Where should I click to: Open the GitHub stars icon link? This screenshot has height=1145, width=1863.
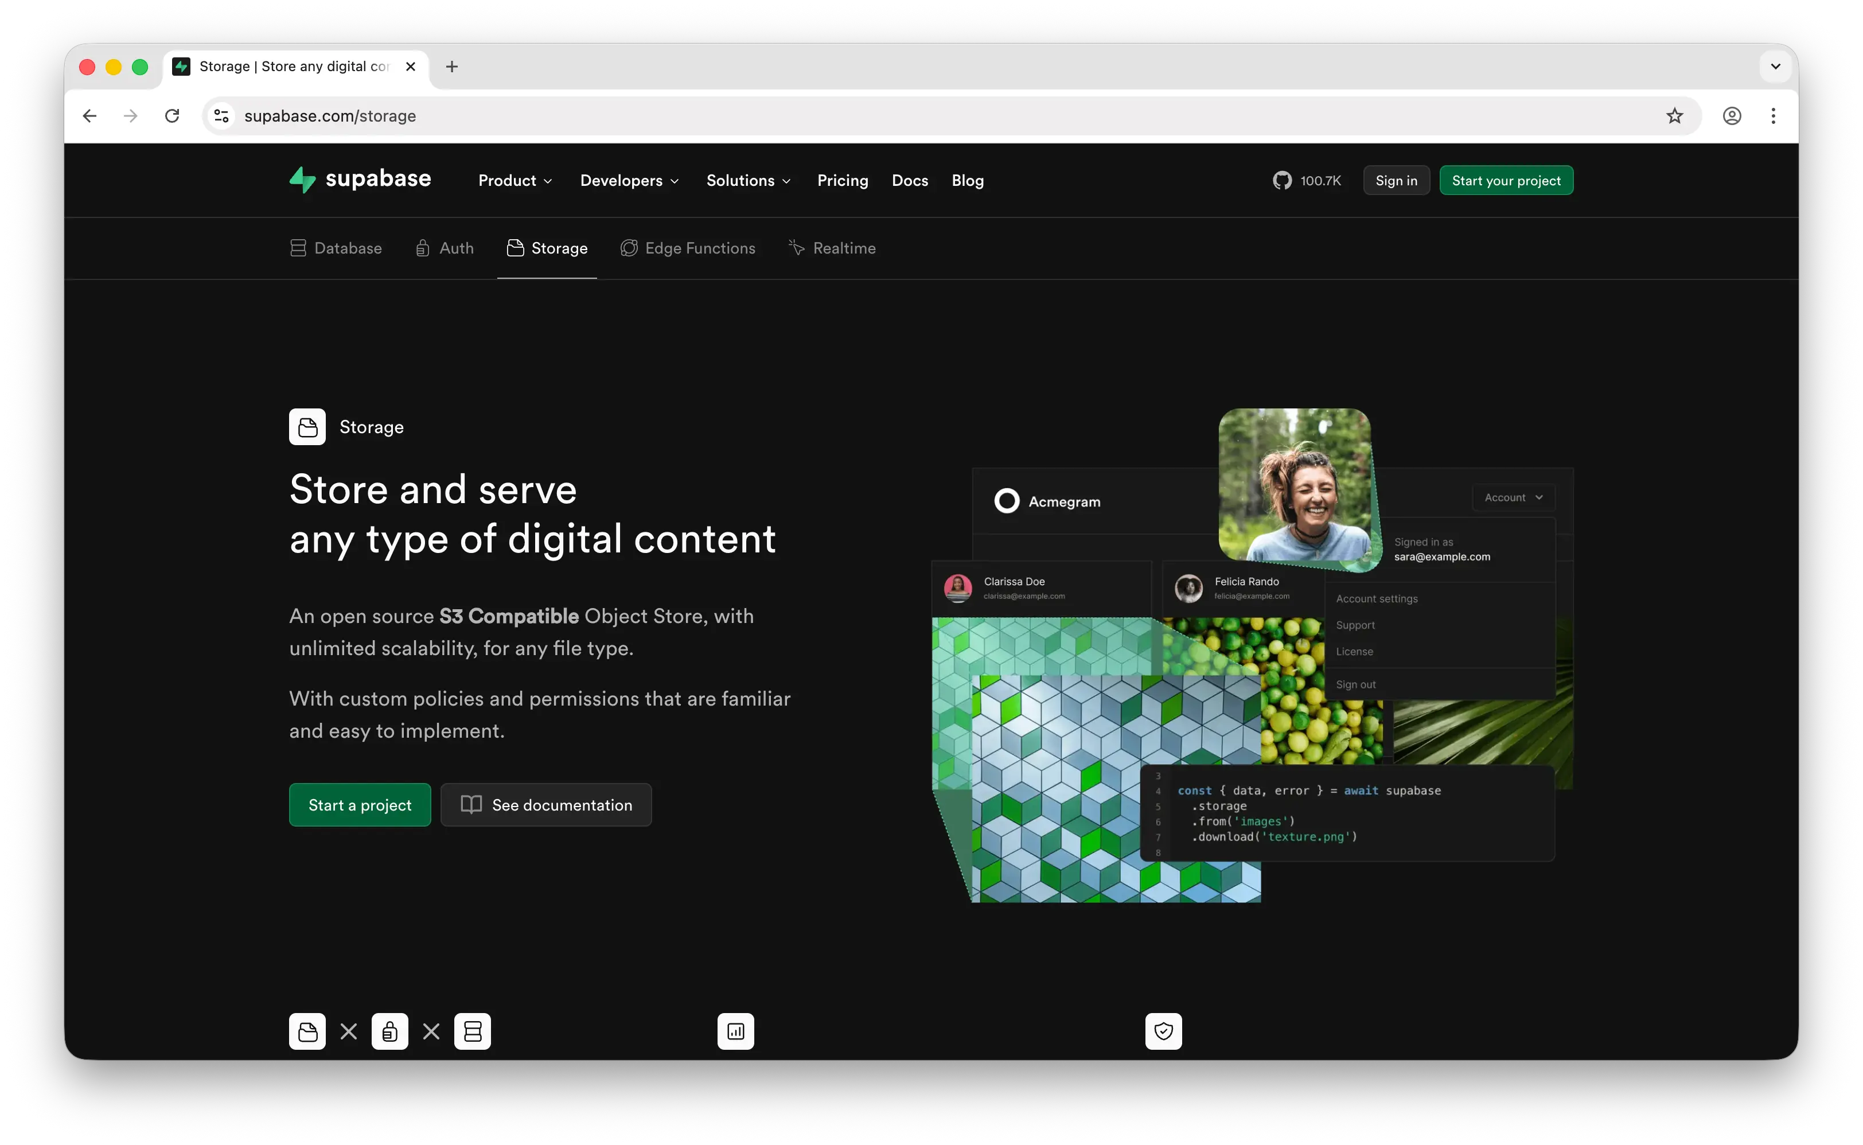coord(1281,180)
